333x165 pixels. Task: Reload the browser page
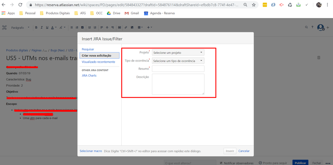20,5
